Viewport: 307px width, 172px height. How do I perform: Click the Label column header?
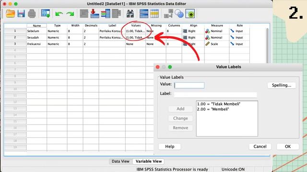tap(112, 25)
